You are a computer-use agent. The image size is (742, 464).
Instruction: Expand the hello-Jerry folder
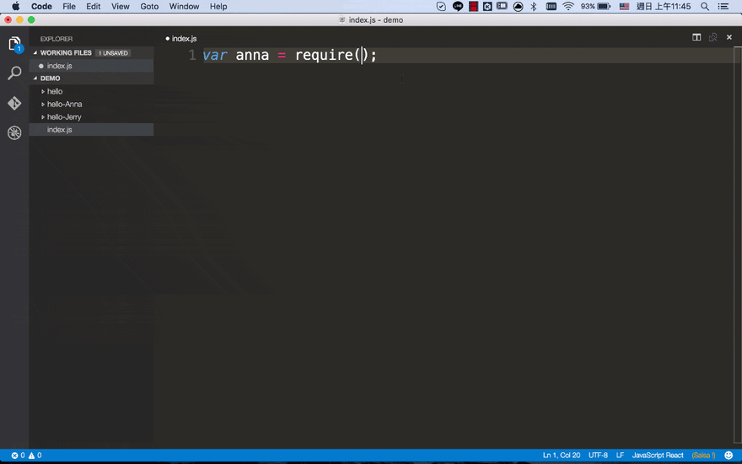(x=64, y=117)
